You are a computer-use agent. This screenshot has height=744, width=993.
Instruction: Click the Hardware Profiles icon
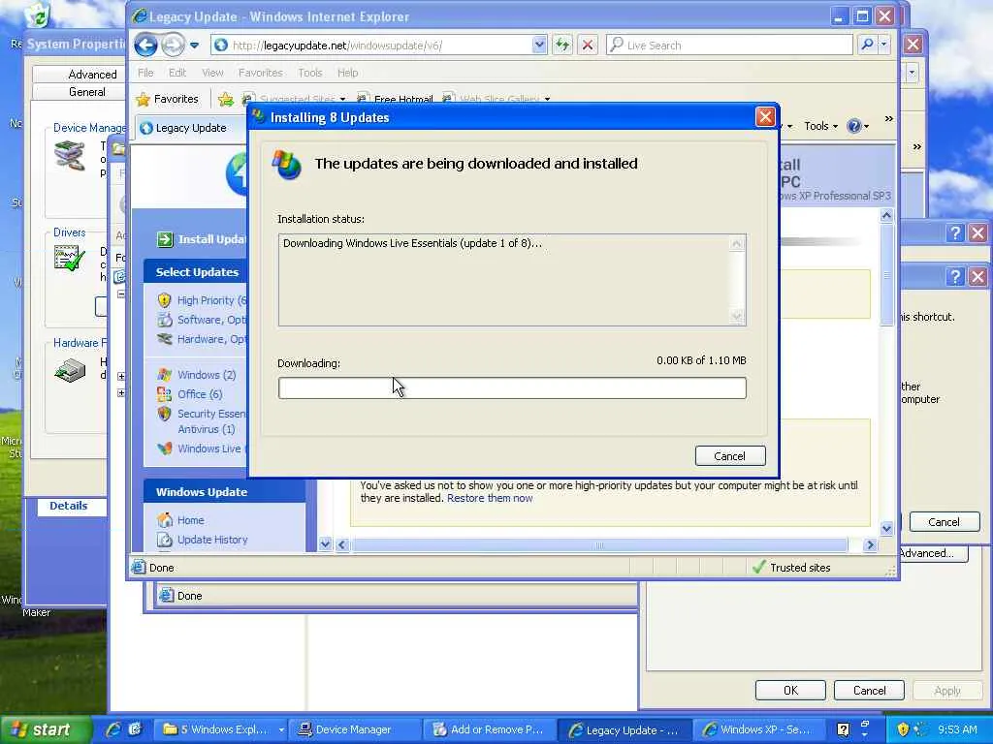click(70, 369)
